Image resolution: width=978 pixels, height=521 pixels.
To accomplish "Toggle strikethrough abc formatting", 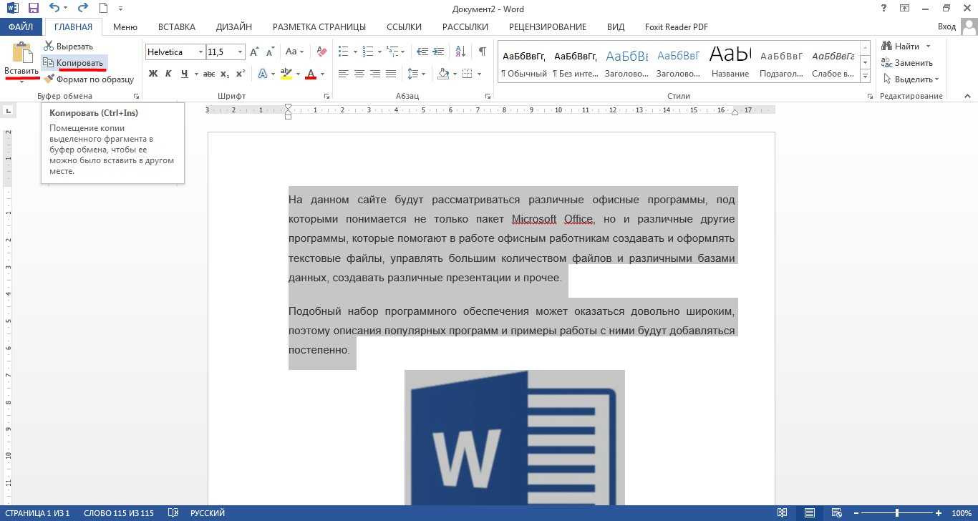I will point(209,74).
